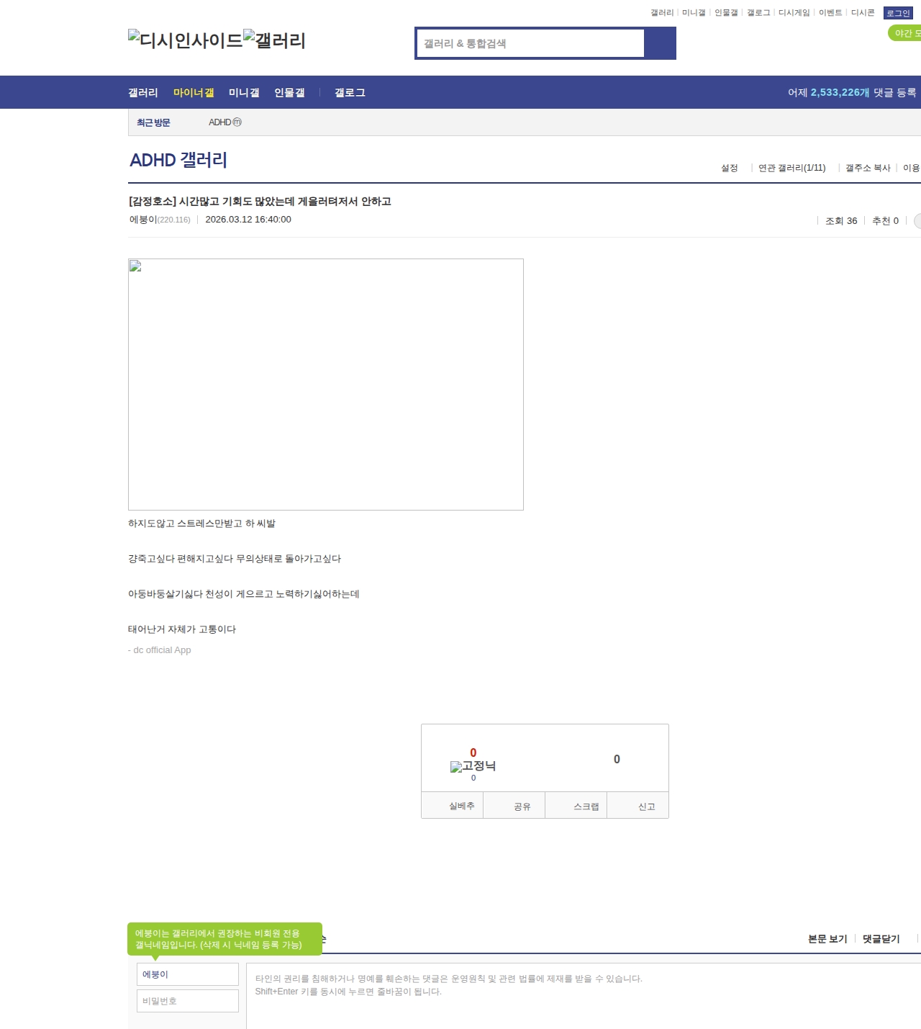The image size is (921, 1029).
Task: Open the 마이너갤 tab in navigation bar
Action: coord(194,93)
